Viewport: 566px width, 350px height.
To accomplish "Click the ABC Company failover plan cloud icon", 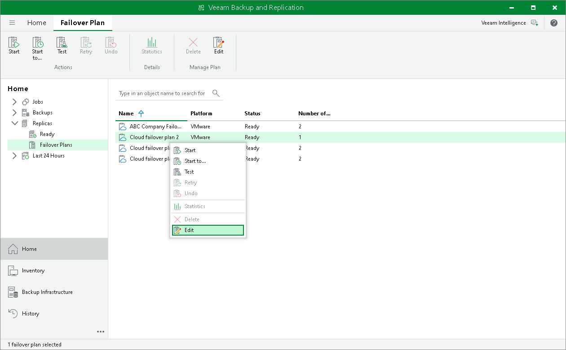I will click(x=123, y=127).
